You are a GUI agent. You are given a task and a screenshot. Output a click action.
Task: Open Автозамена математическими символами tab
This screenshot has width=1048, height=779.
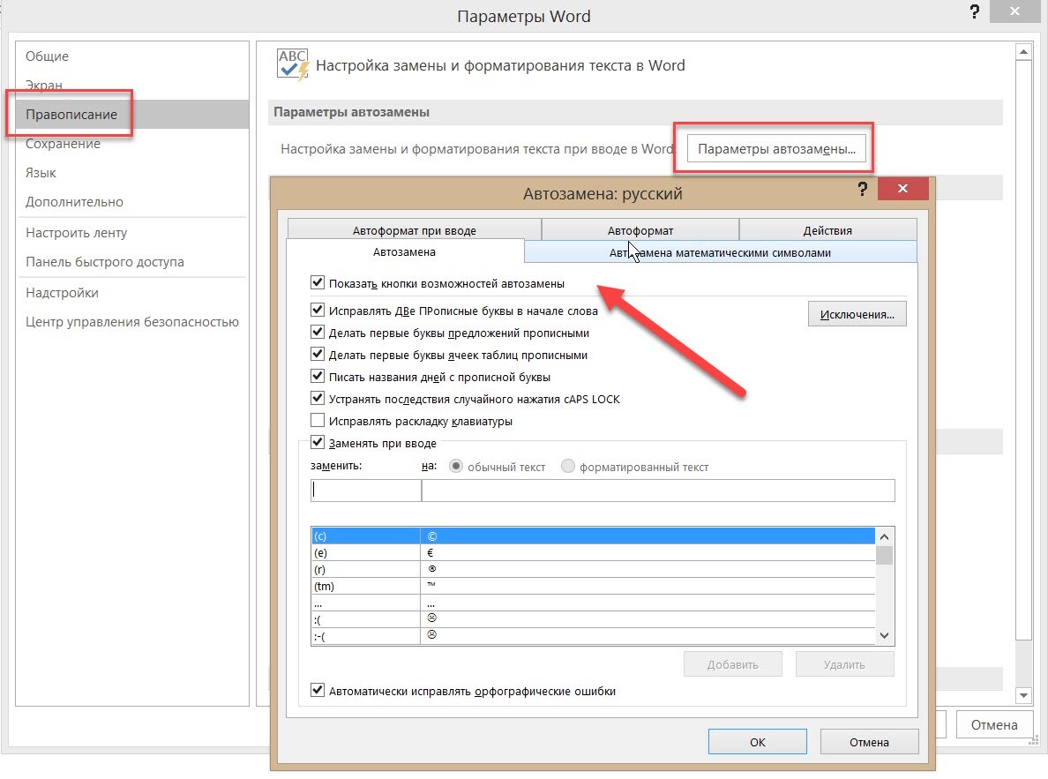pos(720,253)
